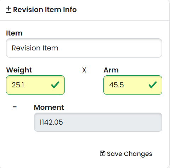Click the green checkmark in Arm field
Viewport: 170px width, 168px height.
click(x=153, y=85)
